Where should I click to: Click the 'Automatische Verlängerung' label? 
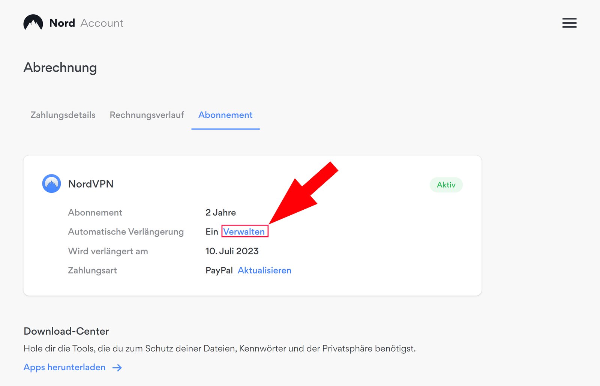pyautogui.click(x=126, y=232)
